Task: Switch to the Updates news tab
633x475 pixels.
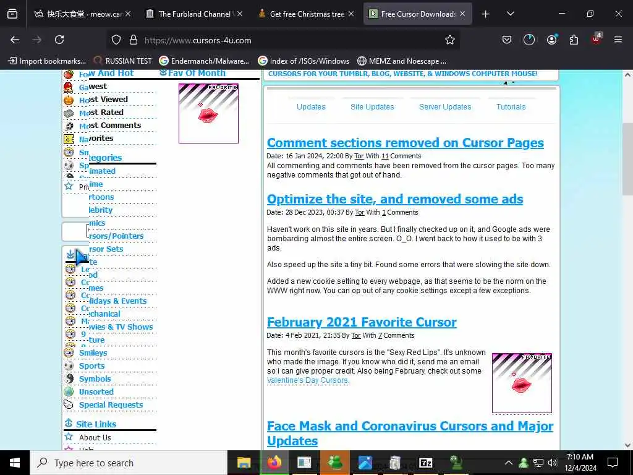Action: 311,106
